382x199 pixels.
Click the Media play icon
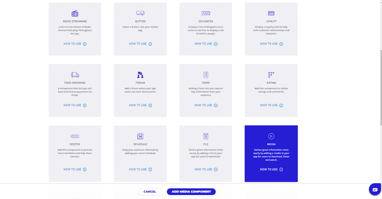(x=271, y=136)
